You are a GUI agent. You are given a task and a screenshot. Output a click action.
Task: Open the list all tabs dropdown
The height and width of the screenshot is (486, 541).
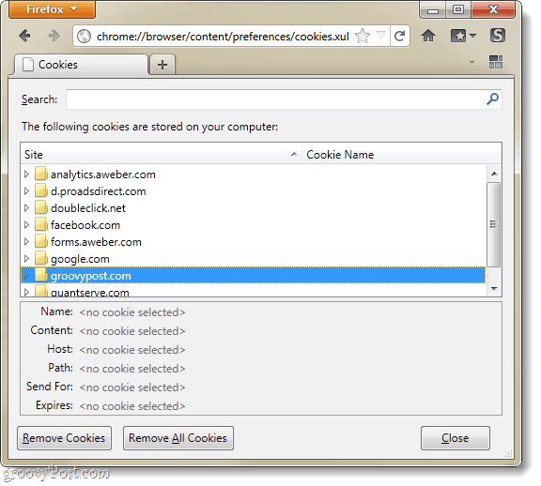471,62
